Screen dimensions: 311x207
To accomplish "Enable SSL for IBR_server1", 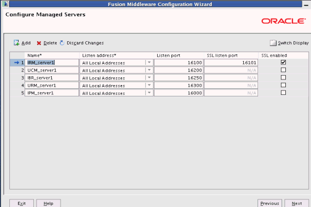I will tap(283, 77).
